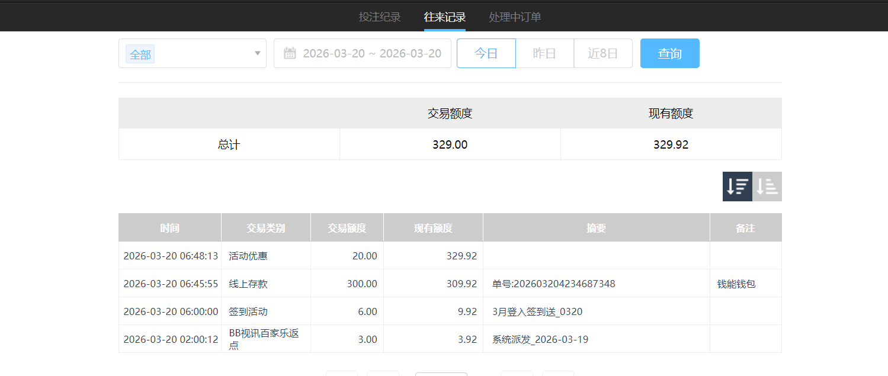
Task: Select the 线上存款 transaction row
Action: (x=265, y=283)
